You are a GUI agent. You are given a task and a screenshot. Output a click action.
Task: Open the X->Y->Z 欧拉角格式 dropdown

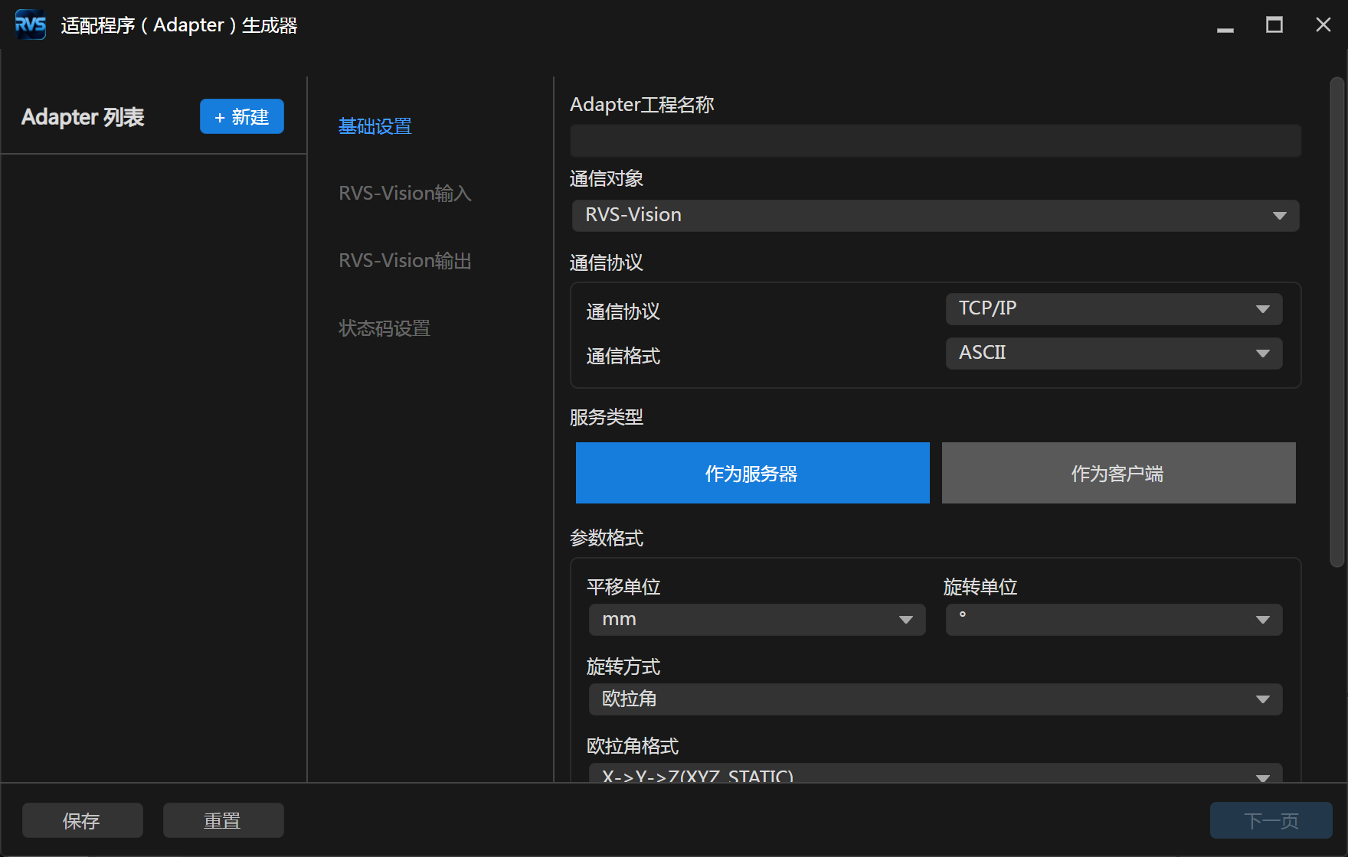(935, 773)
